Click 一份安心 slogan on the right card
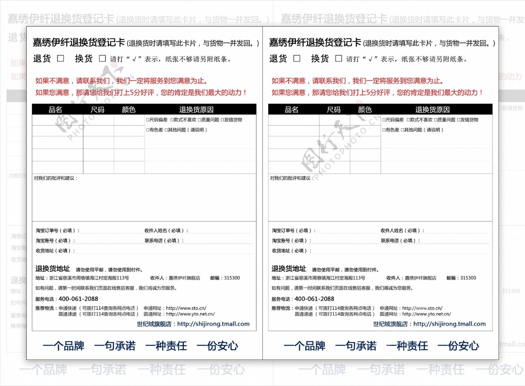 [x=458, y=346]
